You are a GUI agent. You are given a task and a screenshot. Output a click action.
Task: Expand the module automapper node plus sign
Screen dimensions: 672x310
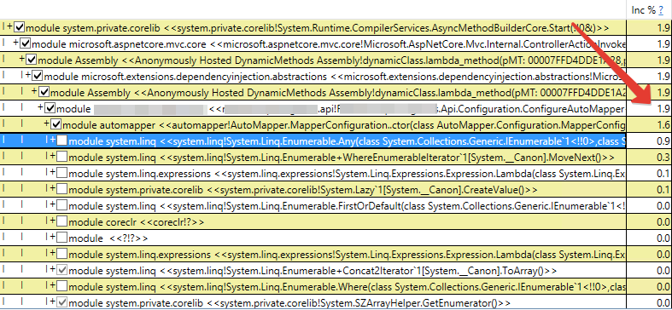pos(46,124)
